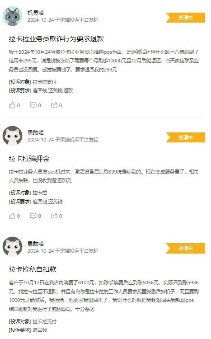Click the 处理中 status tag on 拉卡拉私自扣款
The image size is (211, 339).
[x=186, y=248]
